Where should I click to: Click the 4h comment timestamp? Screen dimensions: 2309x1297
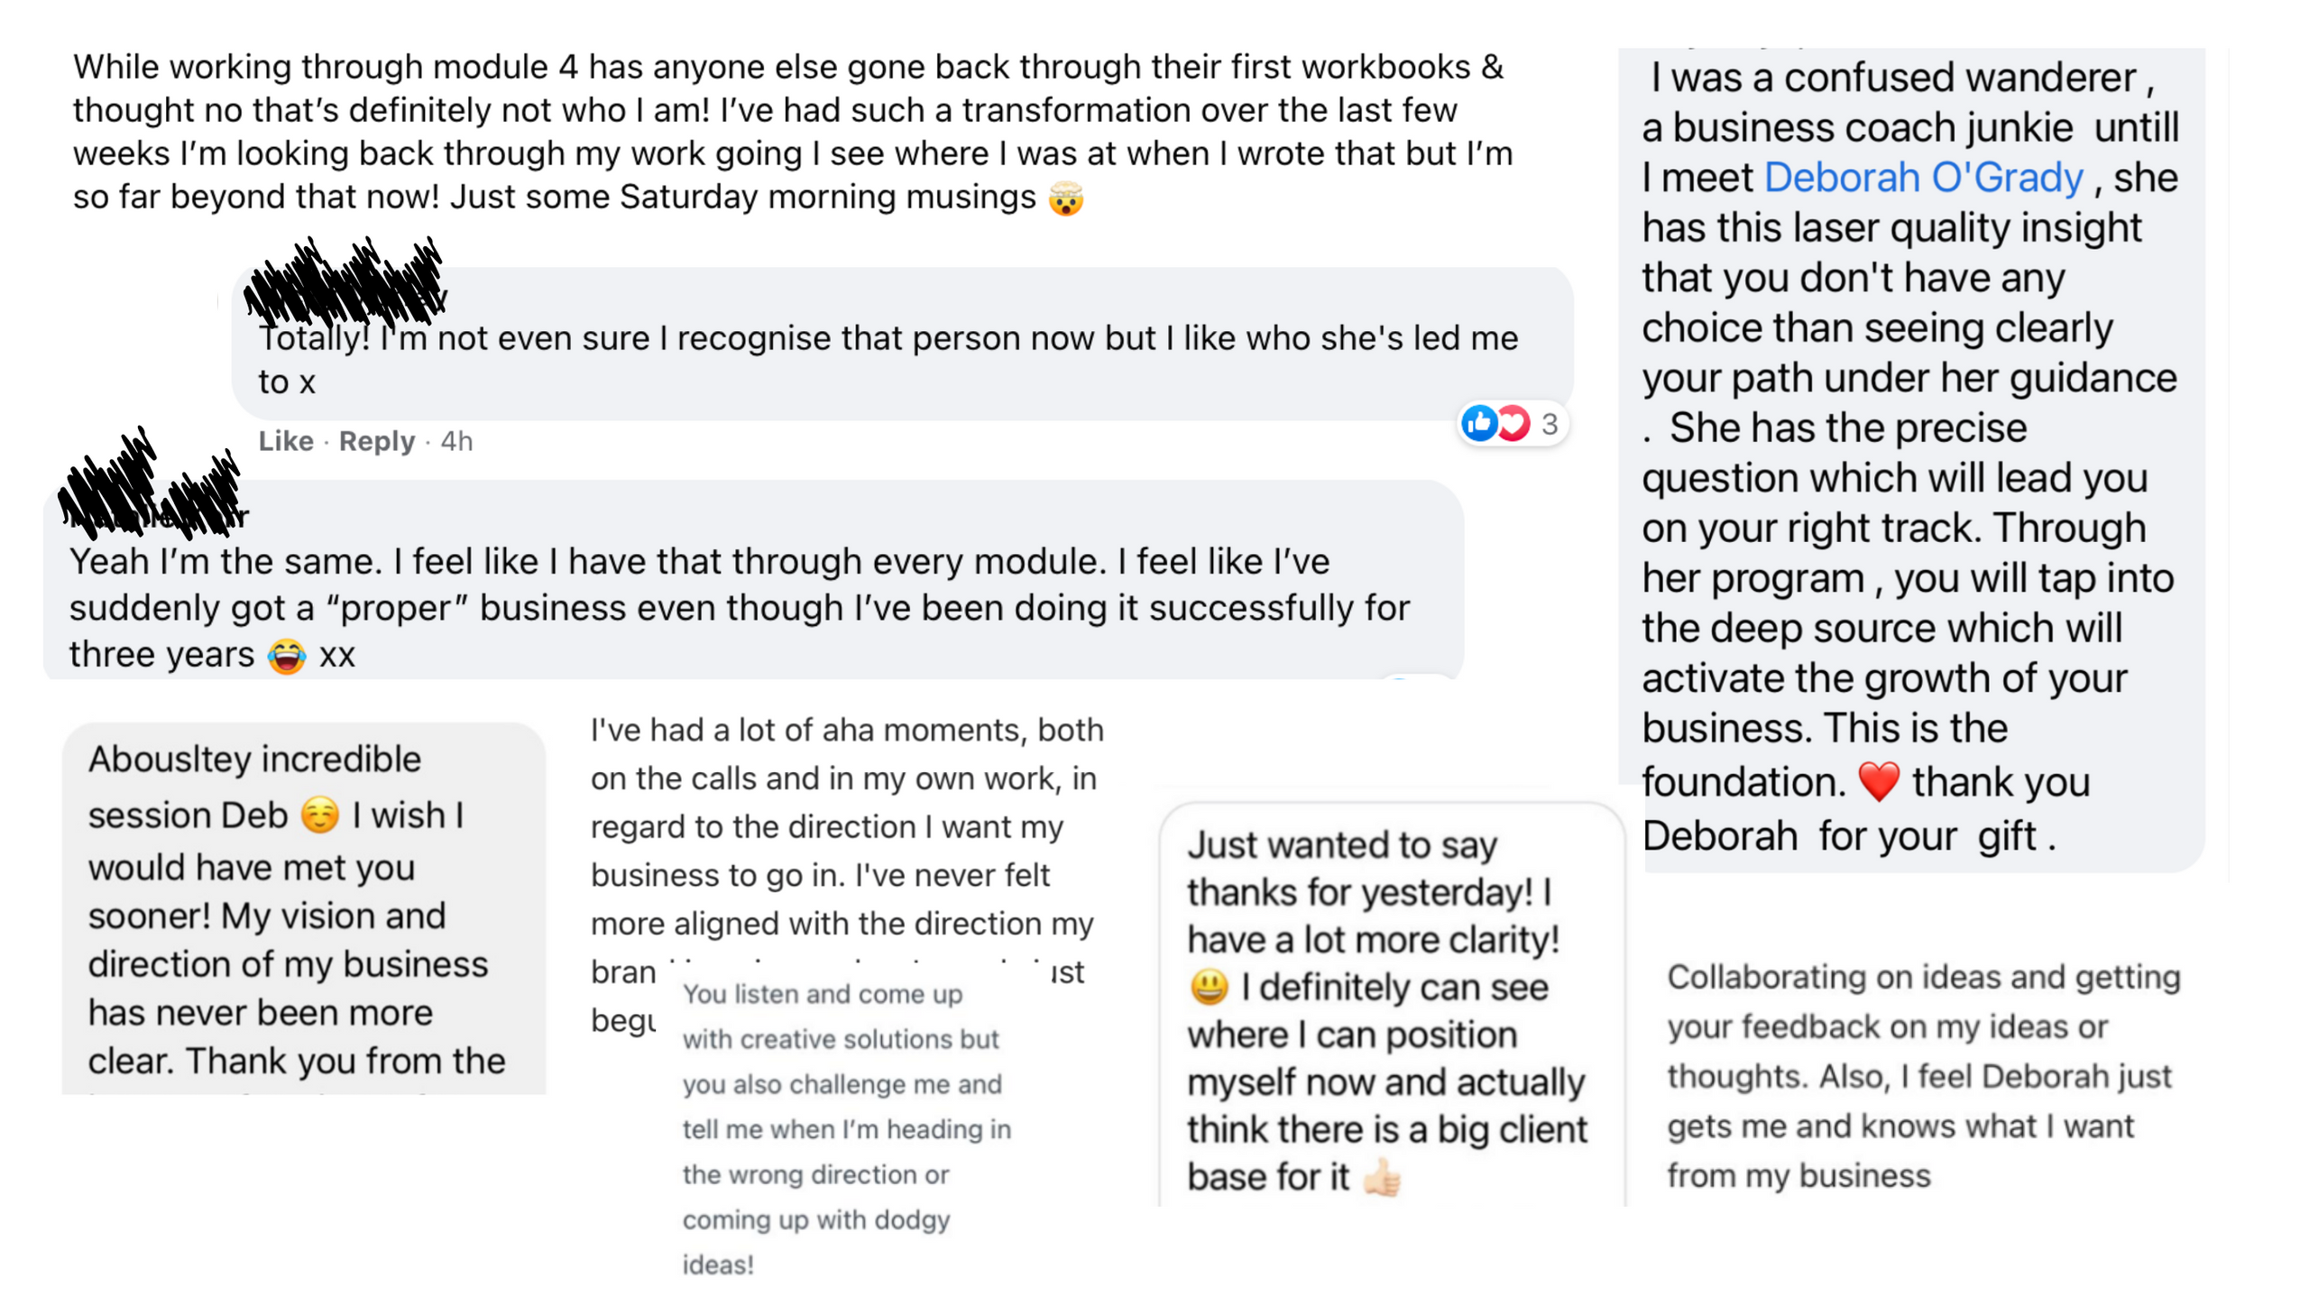[x=456, y=441]
